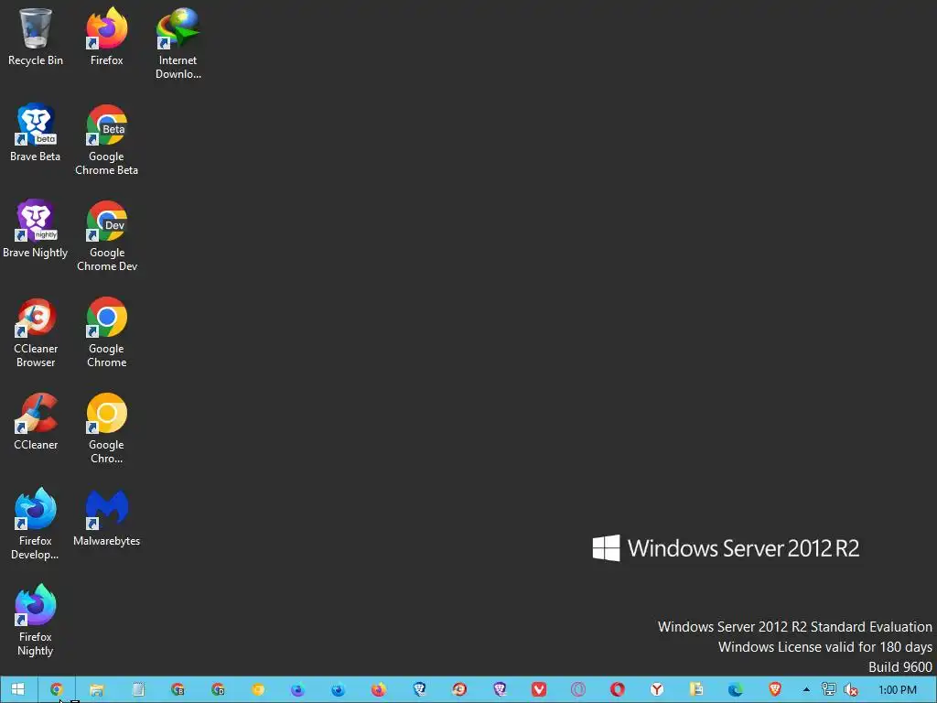
Task: Open the Windows Start button
Action: pos(18,689)
